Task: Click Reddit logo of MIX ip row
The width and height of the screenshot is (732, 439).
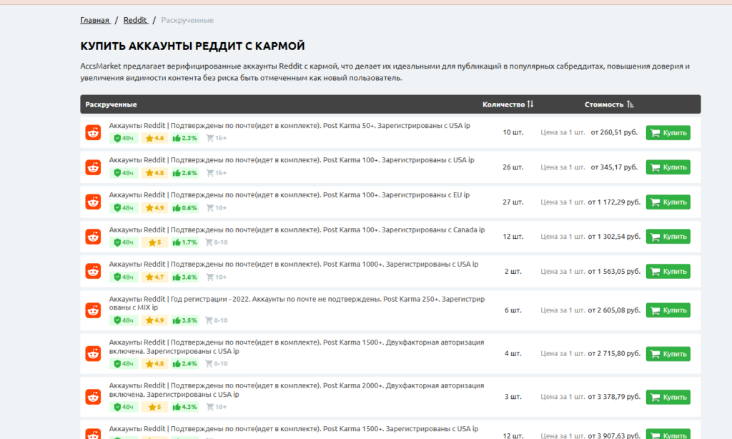Action: pyautogui.click(x=93, y=310)
